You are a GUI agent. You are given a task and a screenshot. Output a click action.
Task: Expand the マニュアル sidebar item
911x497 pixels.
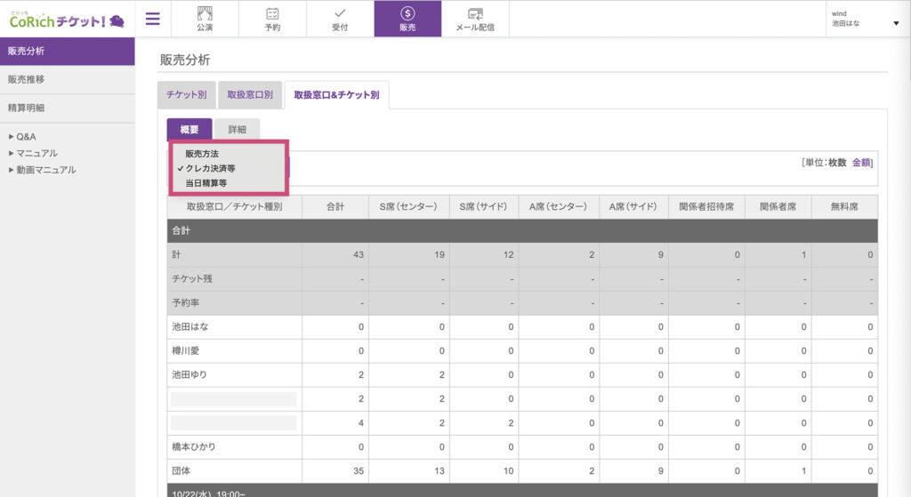click(36, 153)
